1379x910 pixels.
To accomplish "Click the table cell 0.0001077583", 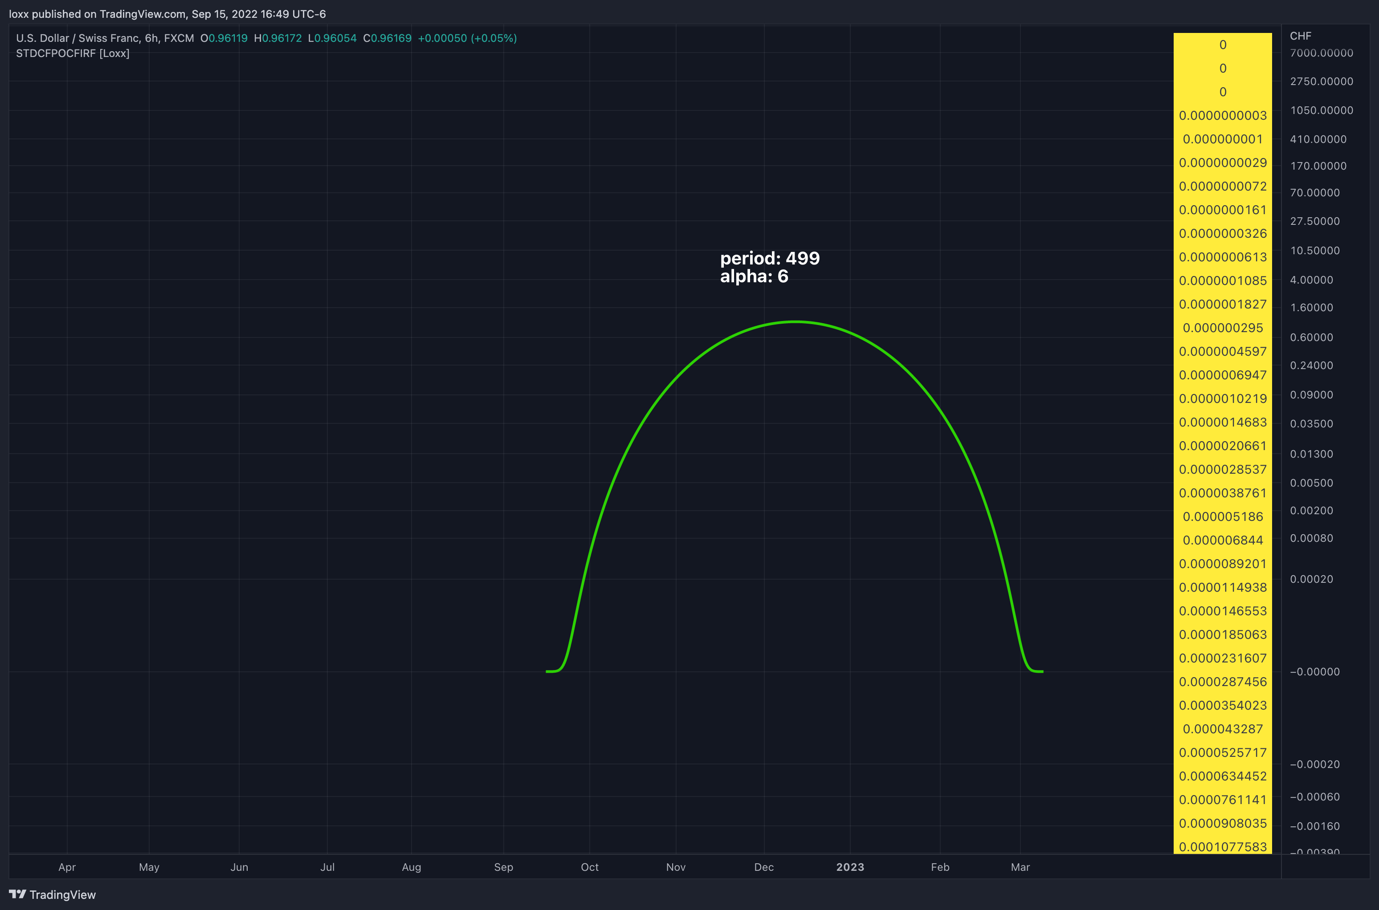I will (1223, 847).
